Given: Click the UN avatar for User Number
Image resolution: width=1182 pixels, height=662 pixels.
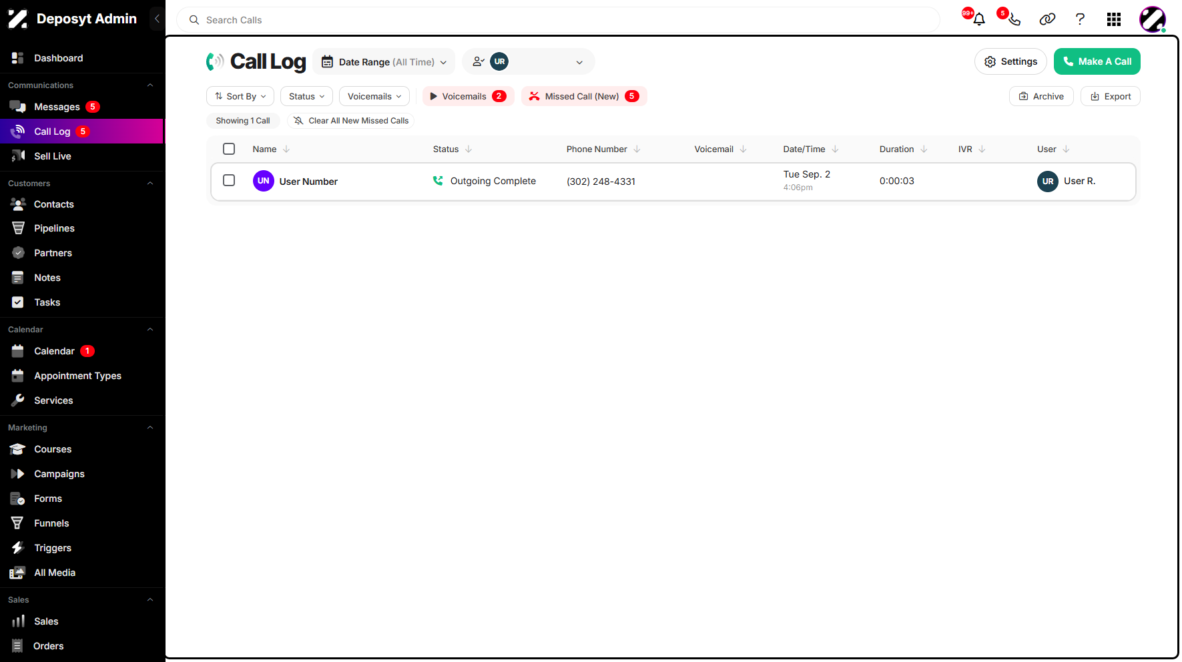Looking at the screenshot, I should (x=263, y=181).
